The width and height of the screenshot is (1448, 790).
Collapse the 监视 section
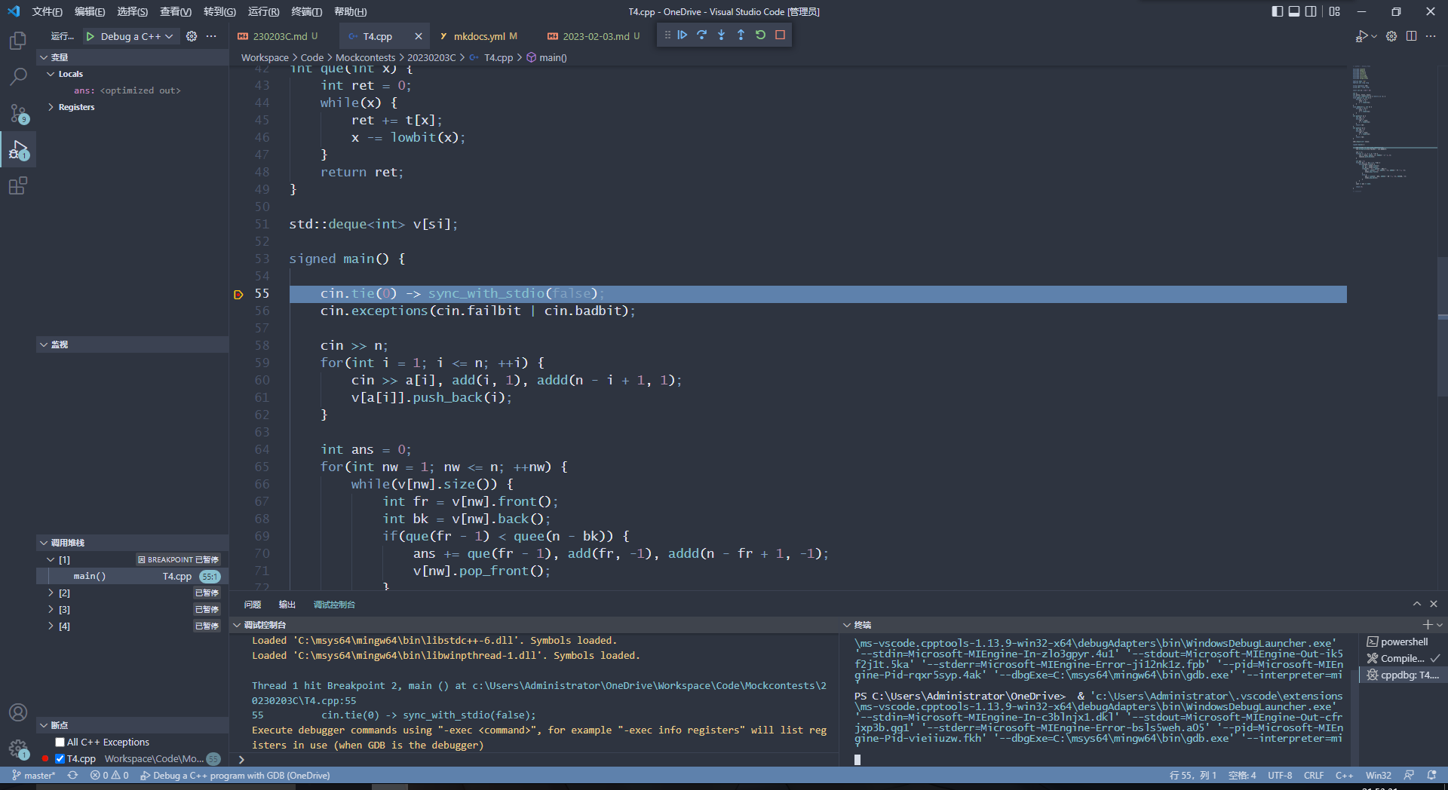click(133, 344)
